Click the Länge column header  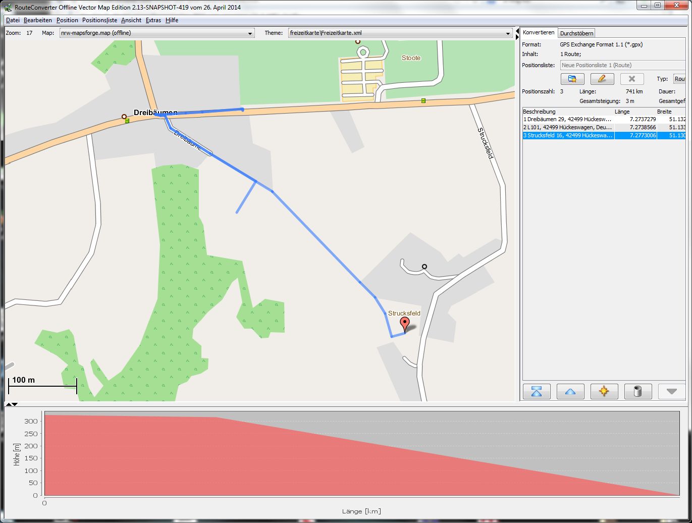(622, 111)
